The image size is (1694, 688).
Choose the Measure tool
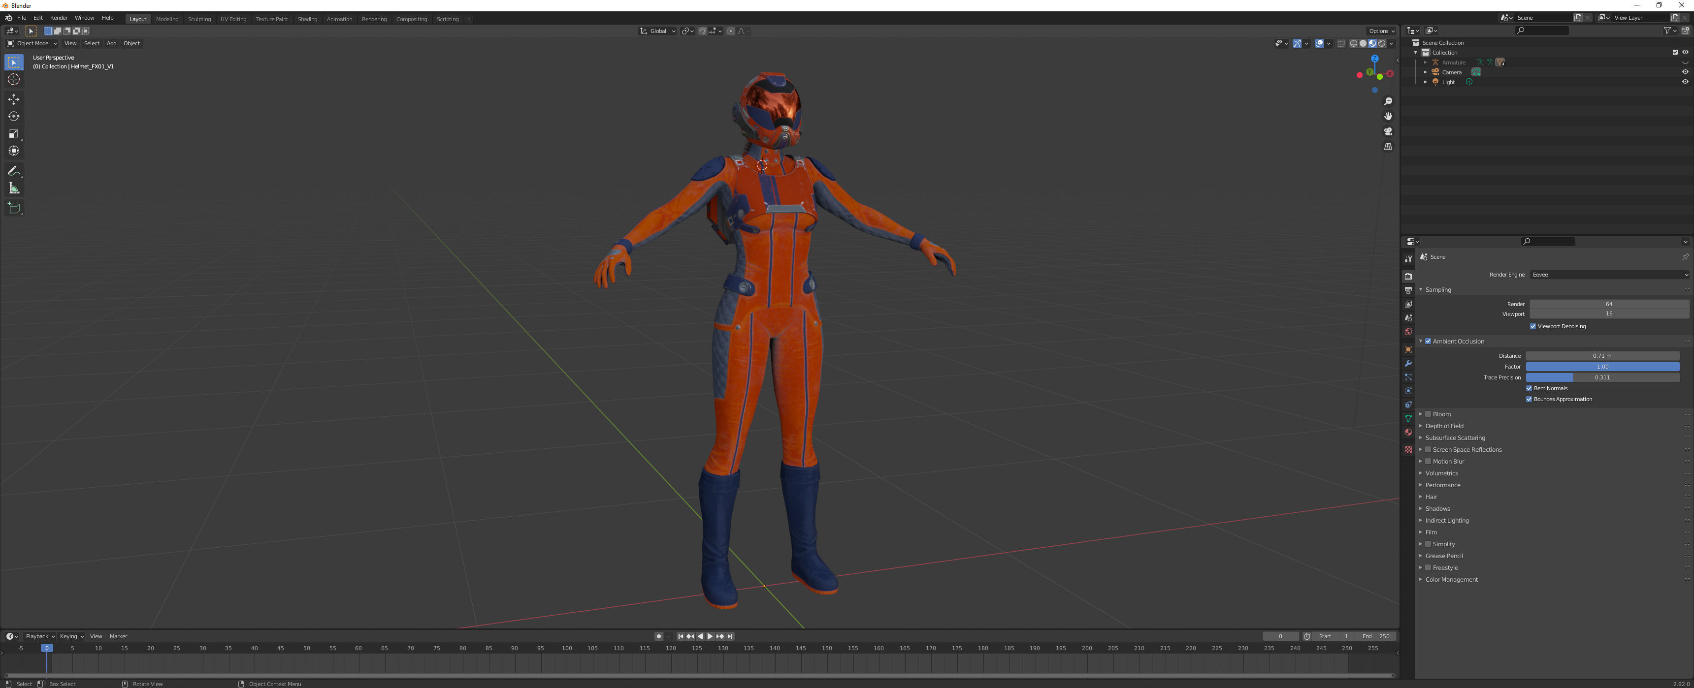click(14, 188)
